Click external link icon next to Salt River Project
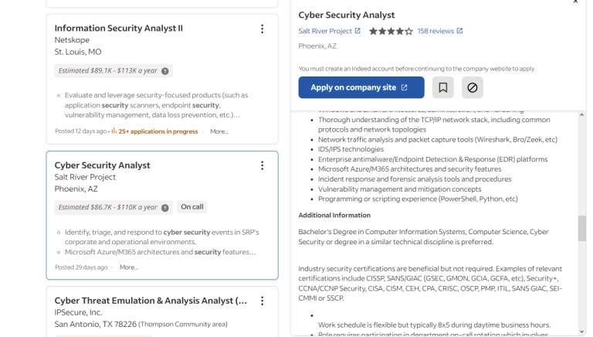Image resolution: width=593 pixels, height=337 pixels. 357,31
